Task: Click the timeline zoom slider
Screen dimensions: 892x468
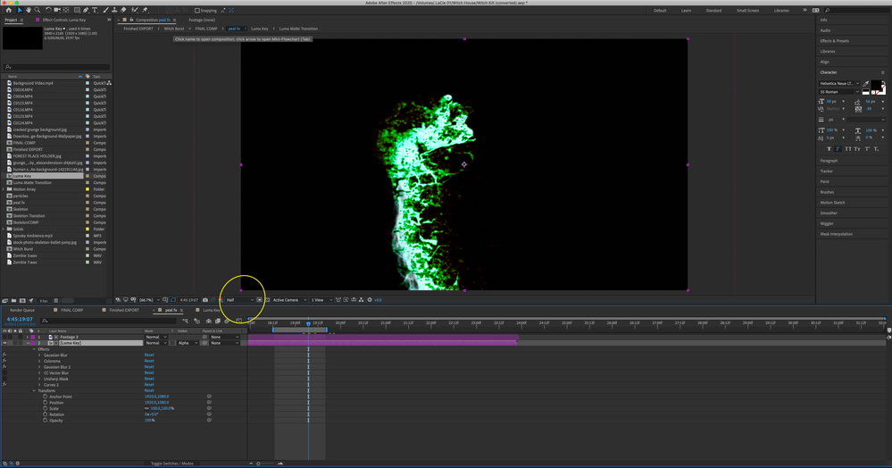Action: pos(265,464)
